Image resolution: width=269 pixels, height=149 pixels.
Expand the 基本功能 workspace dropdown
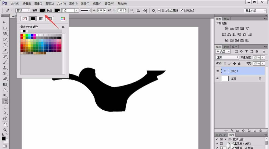tap(255, 11)
